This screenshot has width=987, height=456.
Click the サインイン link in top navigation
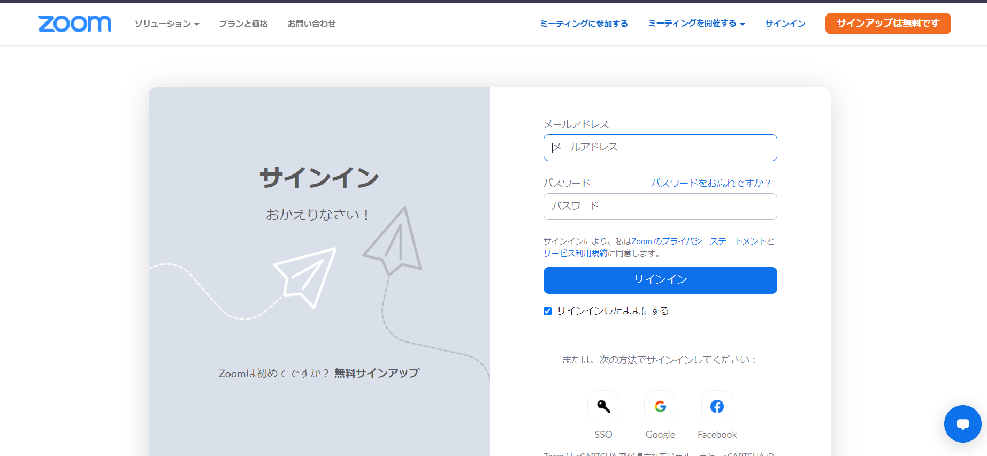(x=785, y=24)
